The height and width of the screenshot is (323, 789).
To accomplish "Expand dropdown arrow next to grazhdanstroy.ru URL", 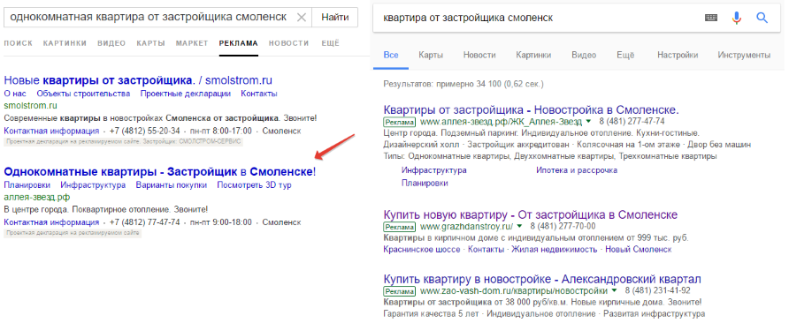I will [520, 226].
